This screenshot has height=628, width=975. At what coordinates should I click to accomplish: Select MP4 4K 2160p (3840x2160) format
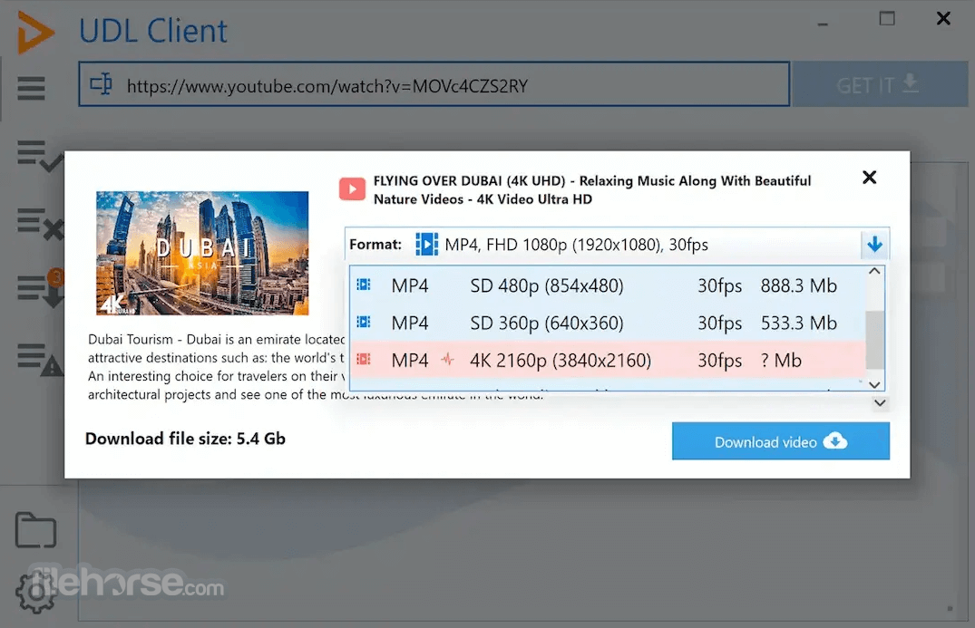pyautogui.click(x=608, y=361)
